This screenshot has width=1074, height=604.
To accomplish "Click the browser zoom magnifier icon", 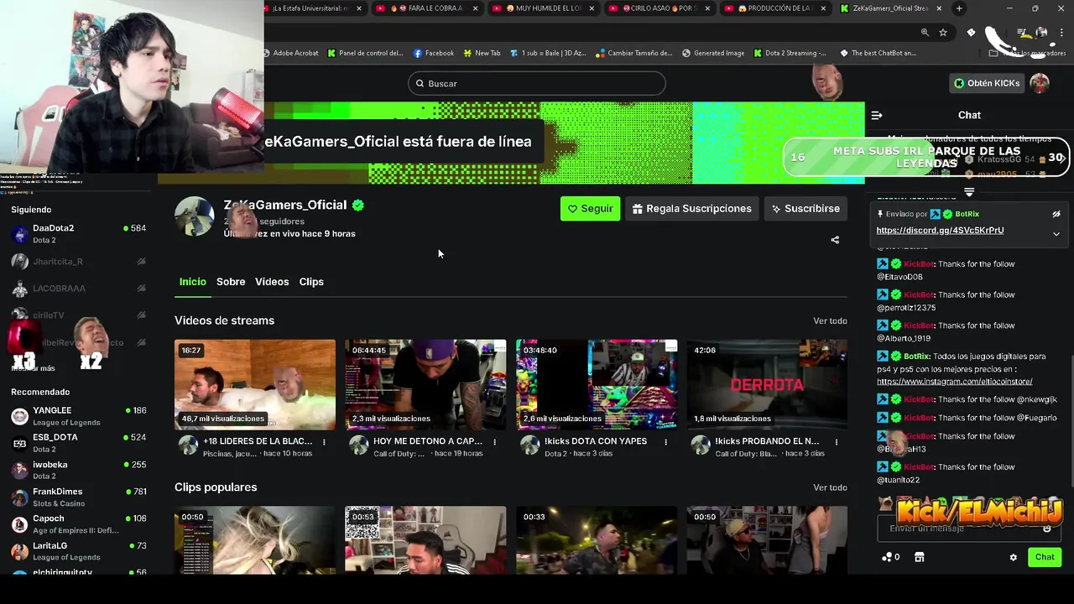I will coord(925,32).
